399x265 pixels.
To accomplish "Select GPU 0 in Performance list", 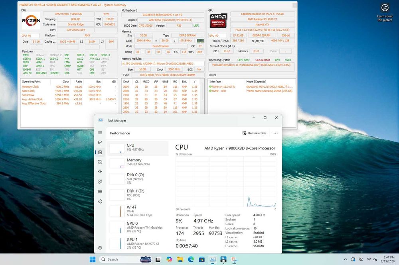I will pyautogui.click(x=138, y=227).
